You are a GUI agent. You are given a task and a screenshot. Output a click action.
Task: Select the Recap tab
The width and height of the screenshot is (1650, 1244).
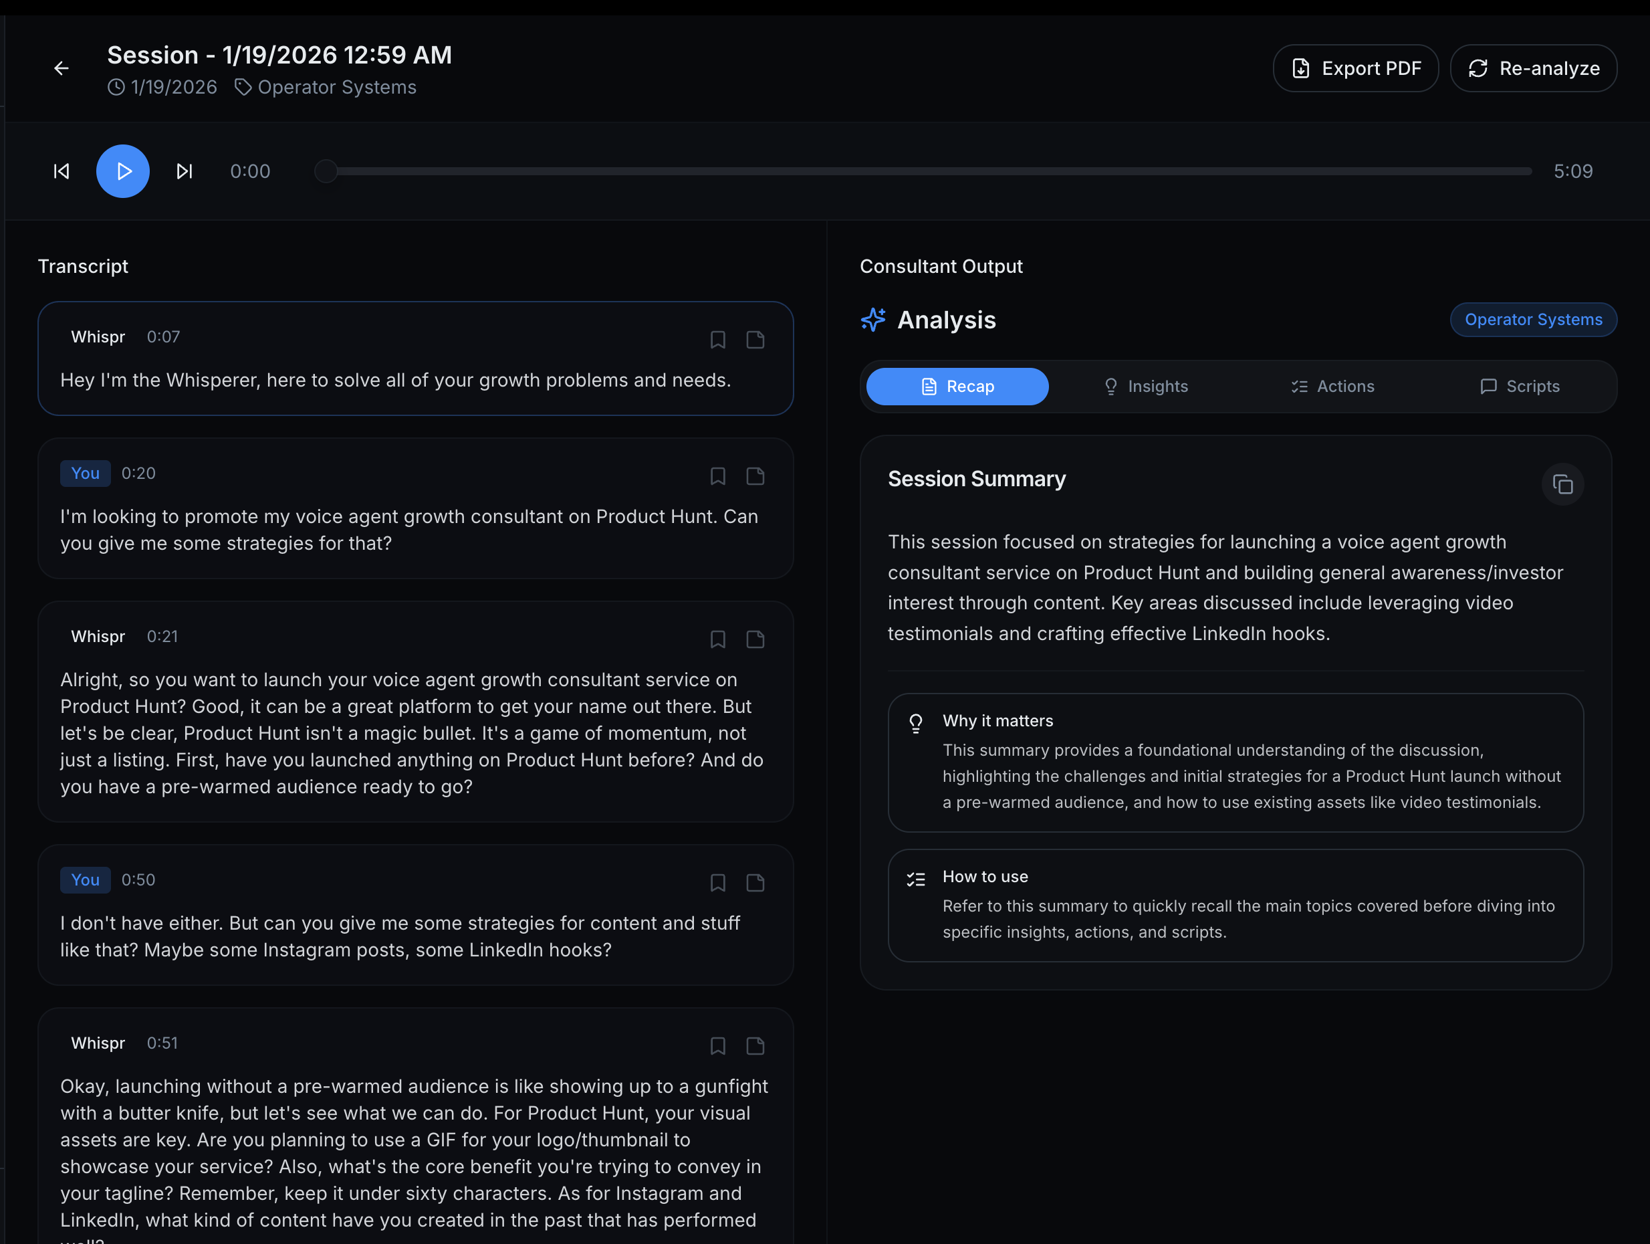pyautogui.click(x=957, y=387)
